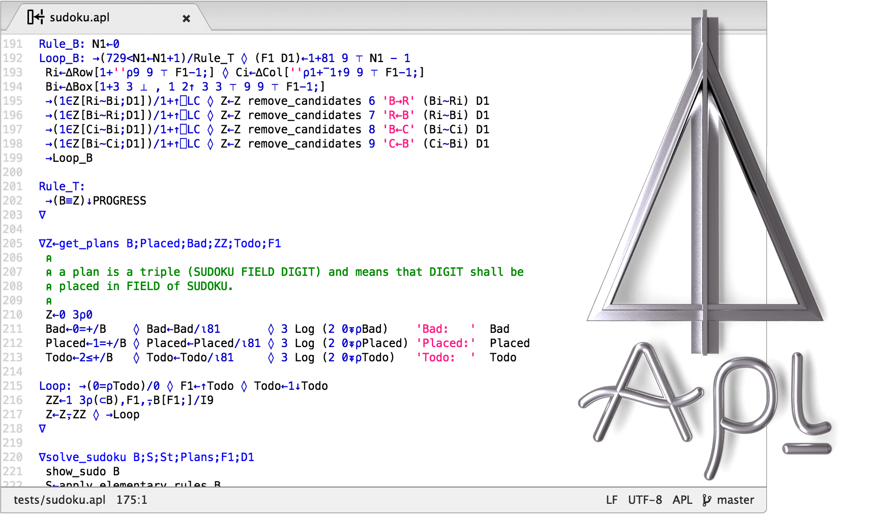Click the closing ∇ on line 218
The height and width of the screenshot is (514, 891).
pyautogui.click(x=42, y=429)
